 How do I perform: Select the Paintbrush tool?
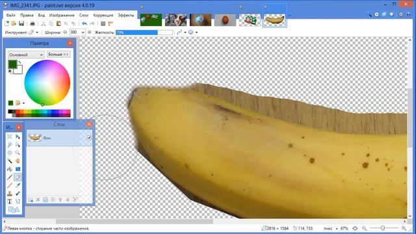point(10,177)
